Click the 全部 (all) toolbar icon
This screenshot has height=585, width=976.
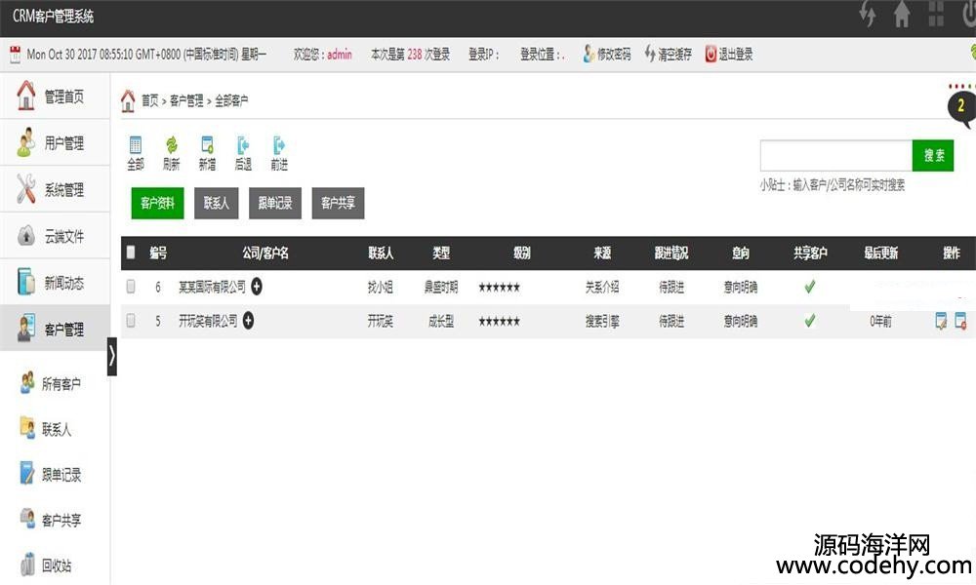coord(135,153)
